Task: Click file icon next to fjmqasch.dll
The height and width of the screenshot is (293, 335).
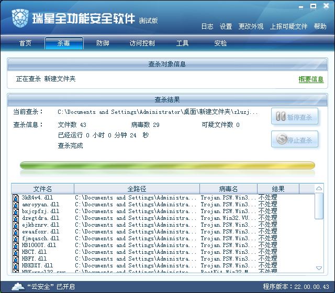Action: (x=15, y=239)
